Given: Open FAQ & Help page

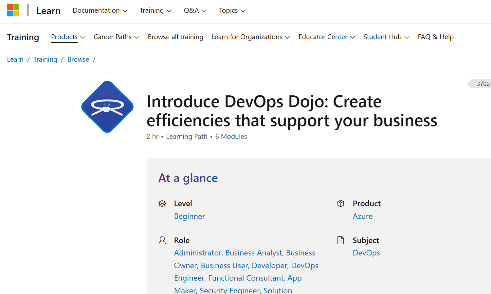Looking at the screenshot, I should point(436,37).
